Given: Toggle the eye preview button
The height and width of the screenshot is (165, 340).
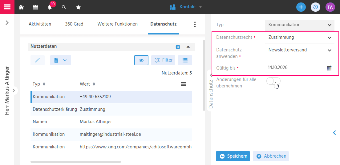Looking at the screenshot, I should [x=141, y=60].
